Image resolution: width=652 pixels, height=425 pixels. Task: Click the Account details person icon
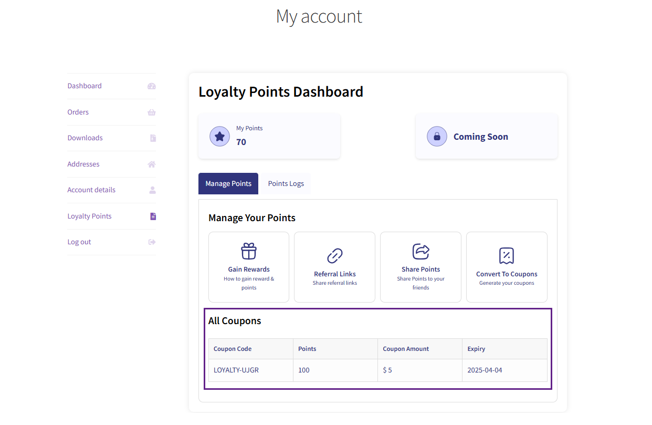point(153,190)
